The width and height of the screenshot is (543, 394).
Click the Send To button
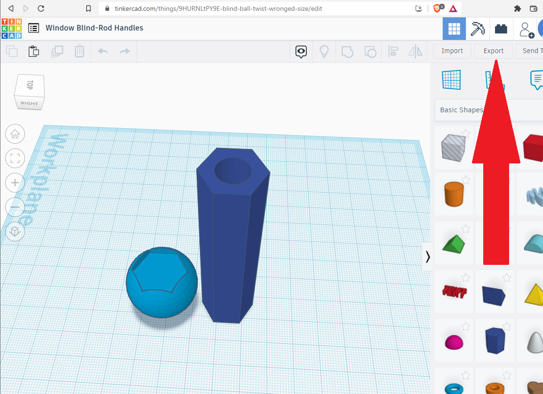click(529, 51)
